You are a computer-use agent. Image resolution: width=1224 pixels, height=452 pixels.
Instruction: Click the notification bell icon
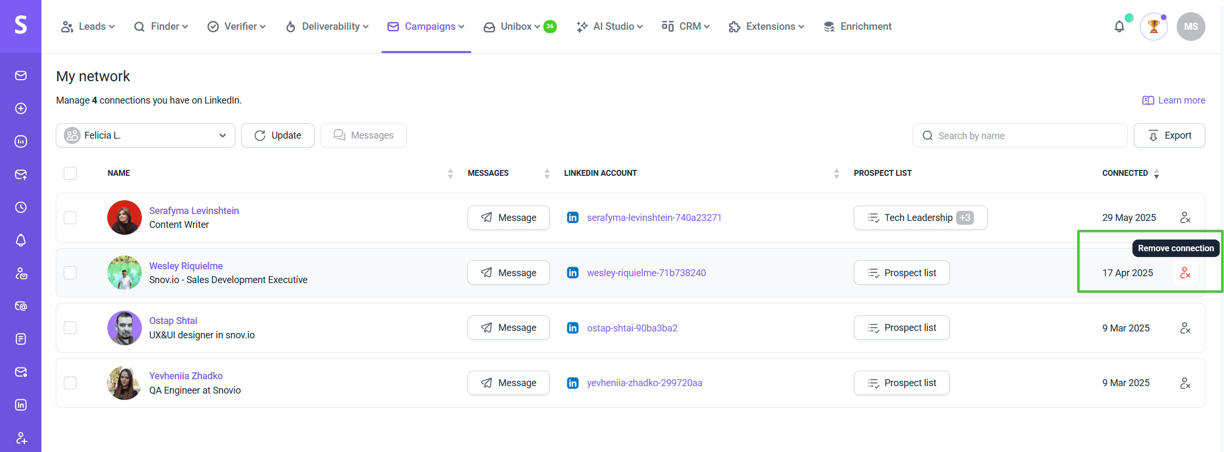(1119, 27)
